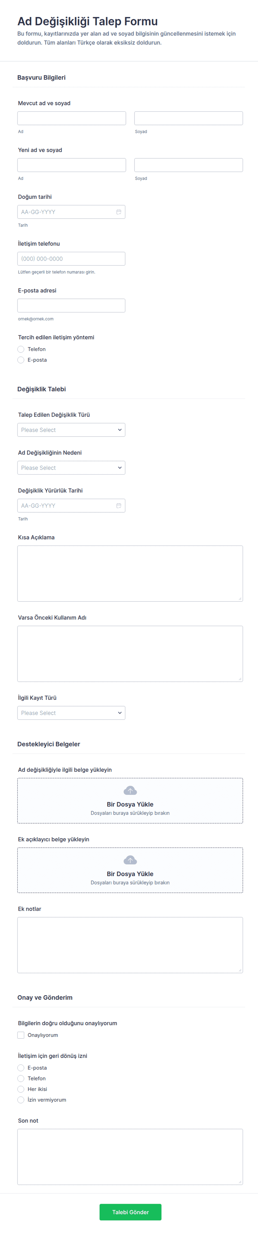This screenshot has width=258, height=1234.
Task: Click inside Kısa Açıklama text area
Action: tap(130, 573)
